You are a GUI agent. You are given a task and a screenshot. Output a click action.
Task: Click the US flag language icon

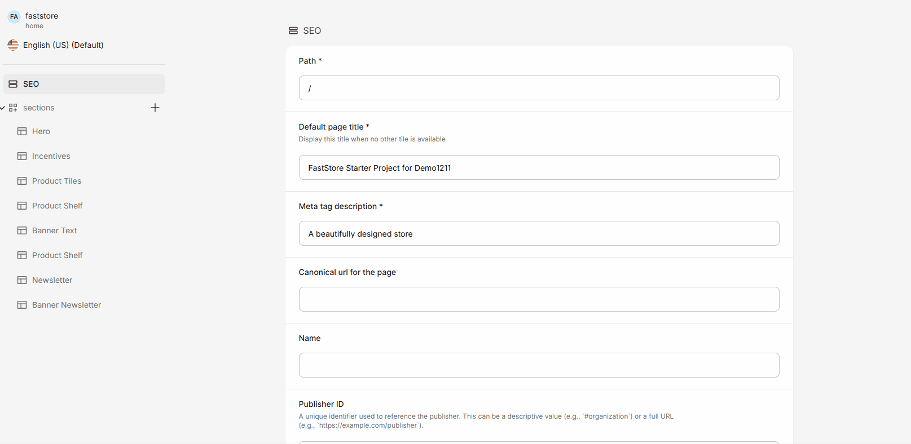click(13, 45)
